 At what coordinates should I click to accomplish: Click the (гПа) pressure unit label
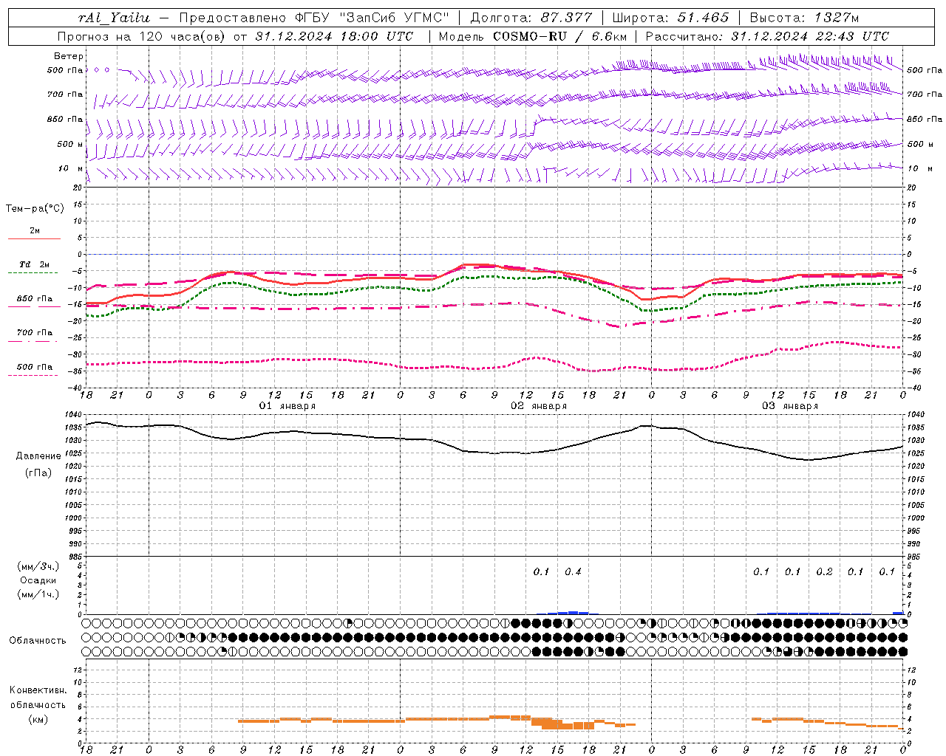(38, 473)
